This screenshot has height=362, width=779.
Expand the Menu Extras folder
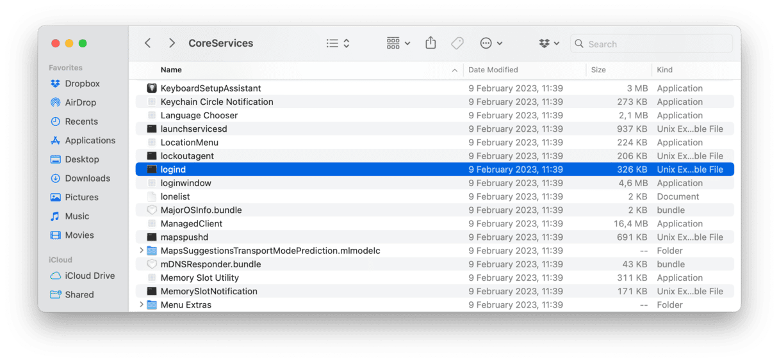pyautogui.click(x=142, y=305)
